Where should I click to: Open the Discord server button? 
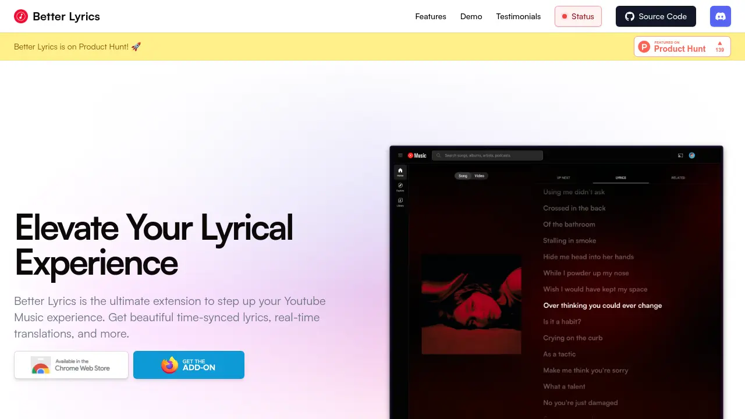(721, 16)
